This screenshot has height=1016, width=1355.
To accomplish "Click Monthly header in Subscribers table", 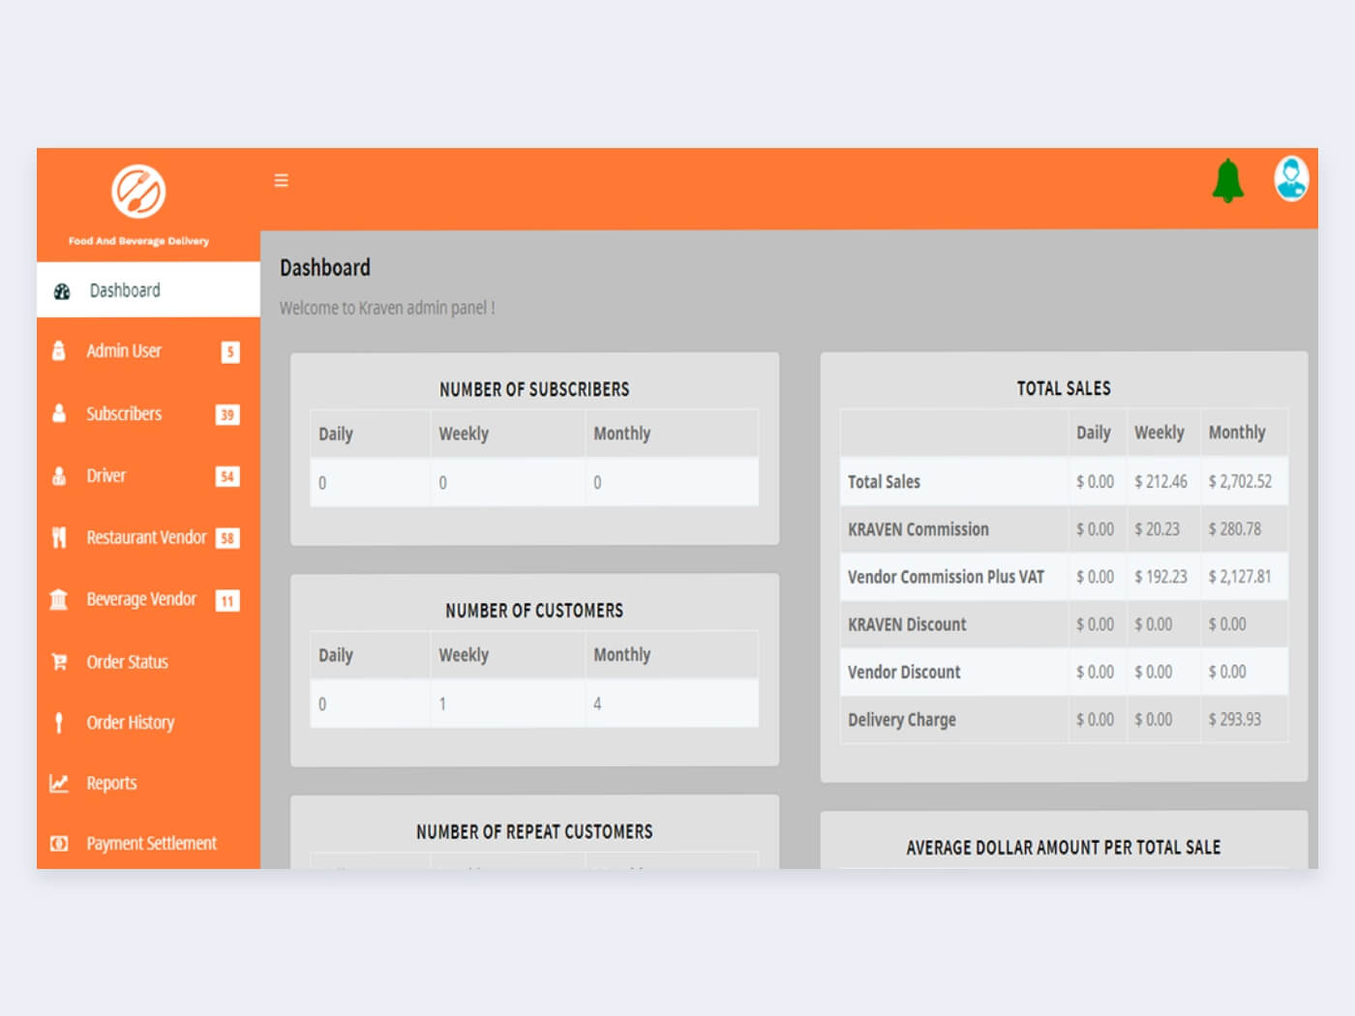I will coord(622,433).
